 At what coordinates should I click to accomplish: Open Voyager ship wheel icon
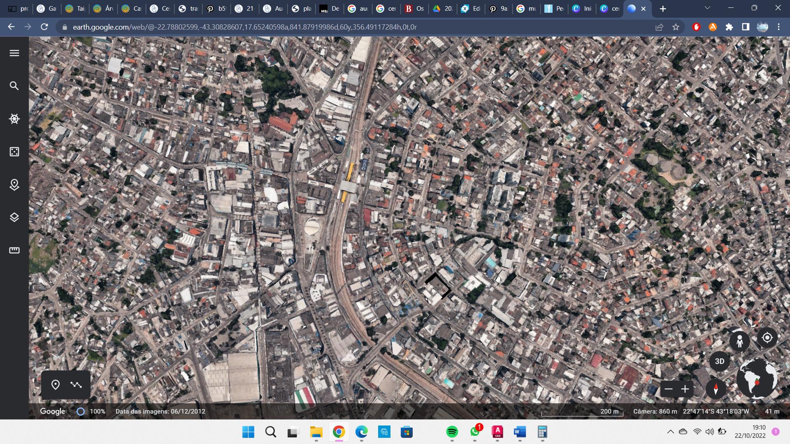click(x=14, y=119)
